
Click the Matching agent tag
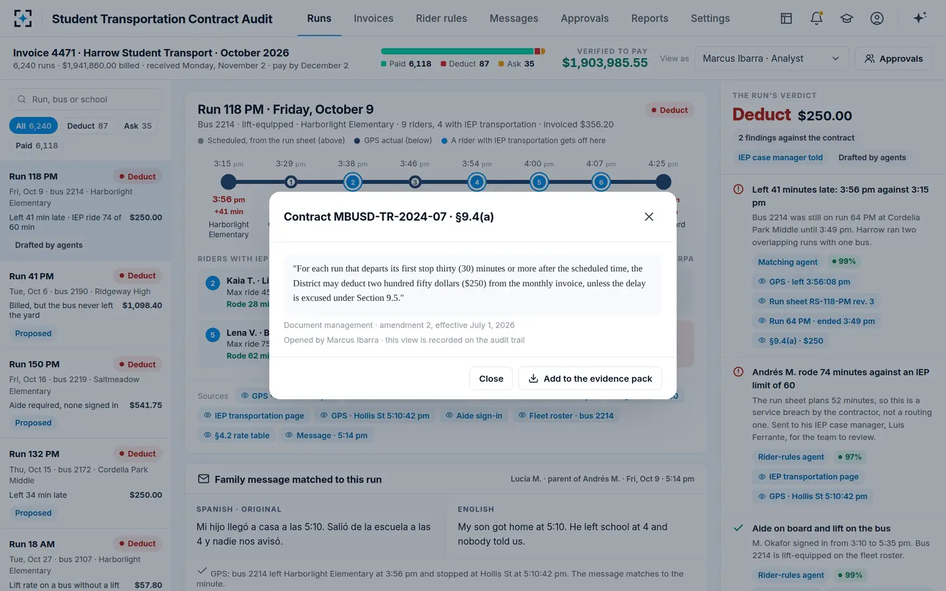pyautogui.click(x=788, y=262)
